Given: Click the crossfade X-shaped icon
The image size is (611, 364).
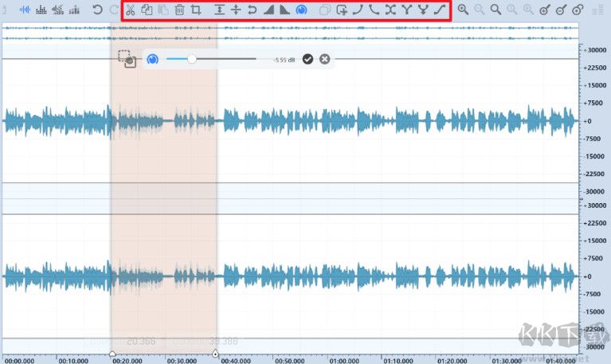Looking at the screenshot, I should click(390, 10).
